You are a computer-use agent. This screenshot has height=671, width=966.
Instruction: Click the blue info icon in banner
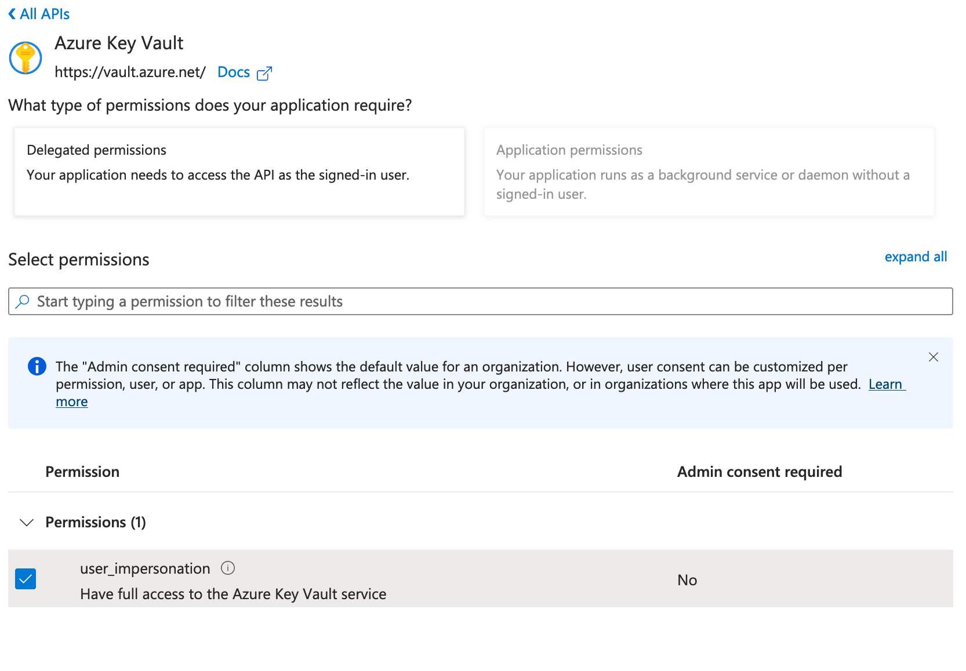click(37, 366)
